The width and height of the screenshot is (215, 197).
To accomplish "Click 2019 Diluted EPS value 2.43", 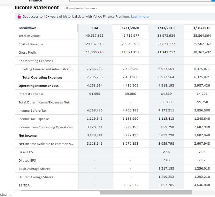I will (166, 160).
